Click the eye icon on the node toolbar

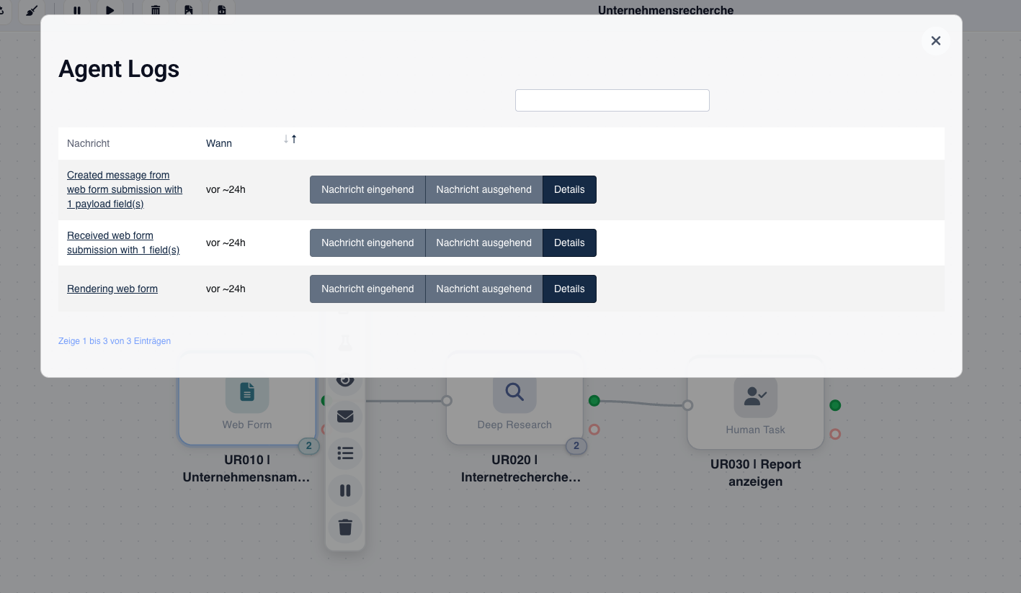click(345, 379)
